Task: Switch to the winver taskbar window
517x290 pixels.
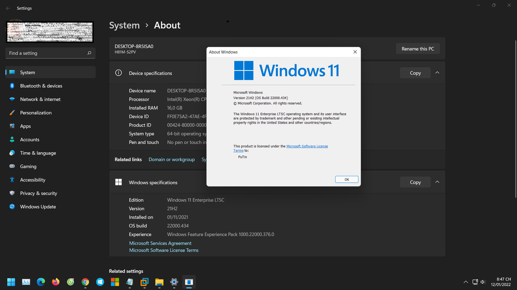Action: [x=189, y=282]
